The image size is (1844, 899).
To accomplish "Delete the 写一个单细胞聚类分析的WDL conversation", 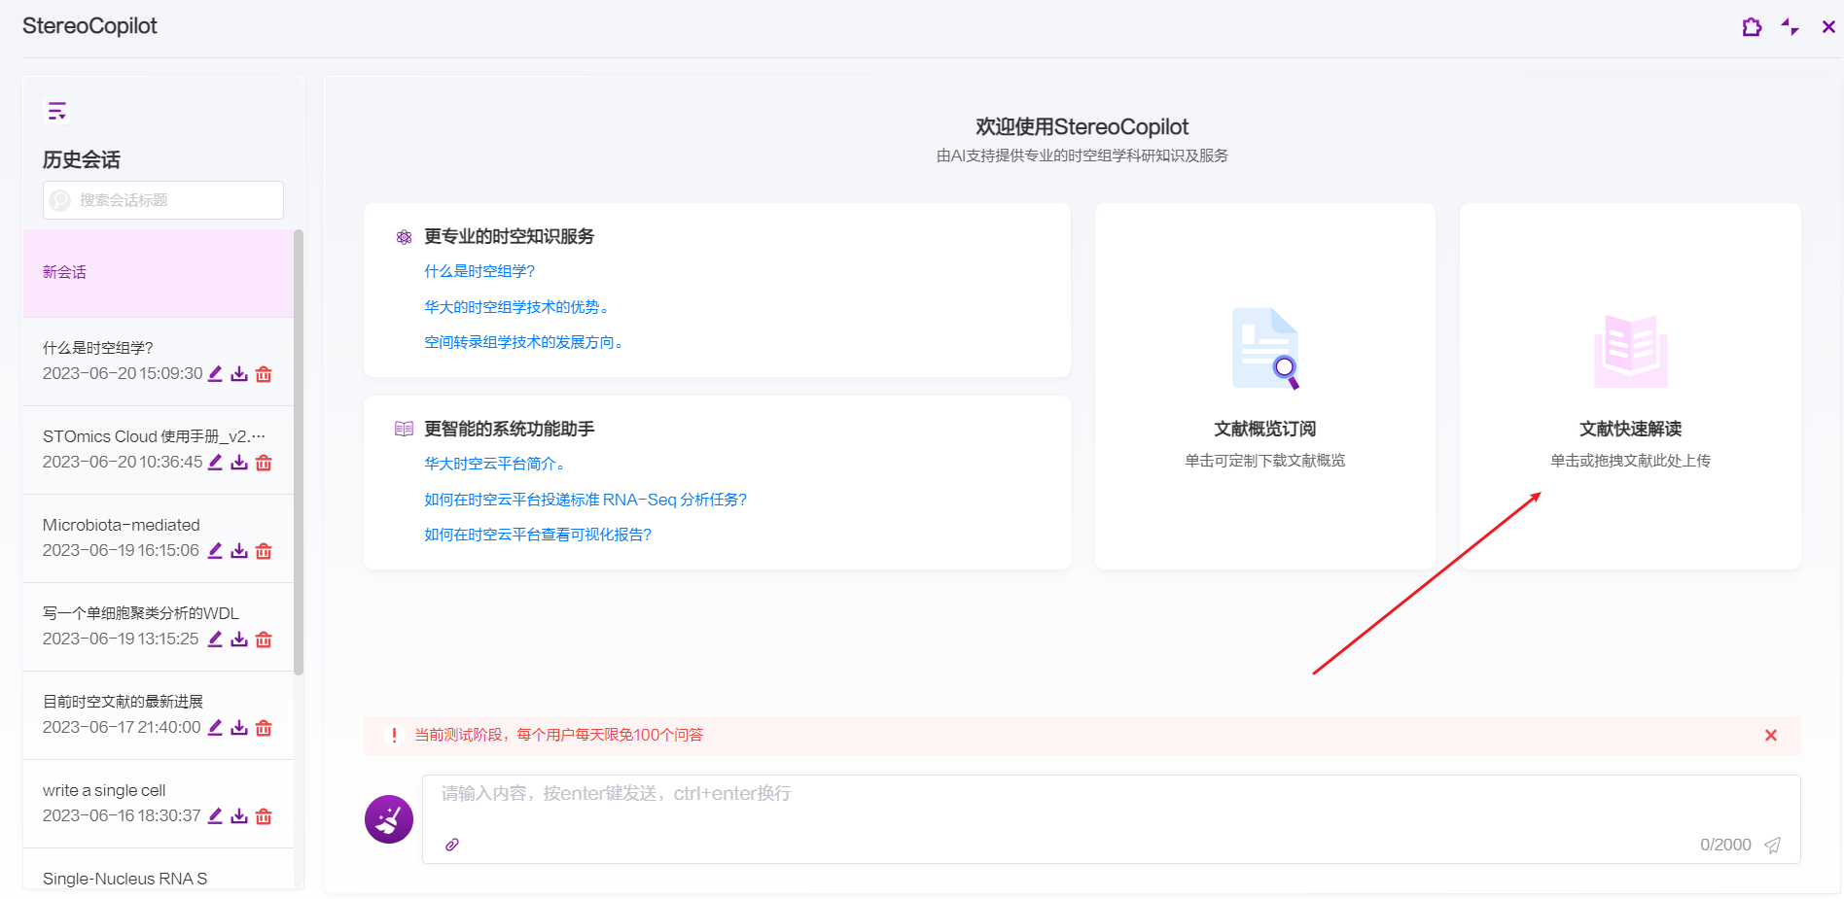I will pyautogui.click(x=264, y=640).
